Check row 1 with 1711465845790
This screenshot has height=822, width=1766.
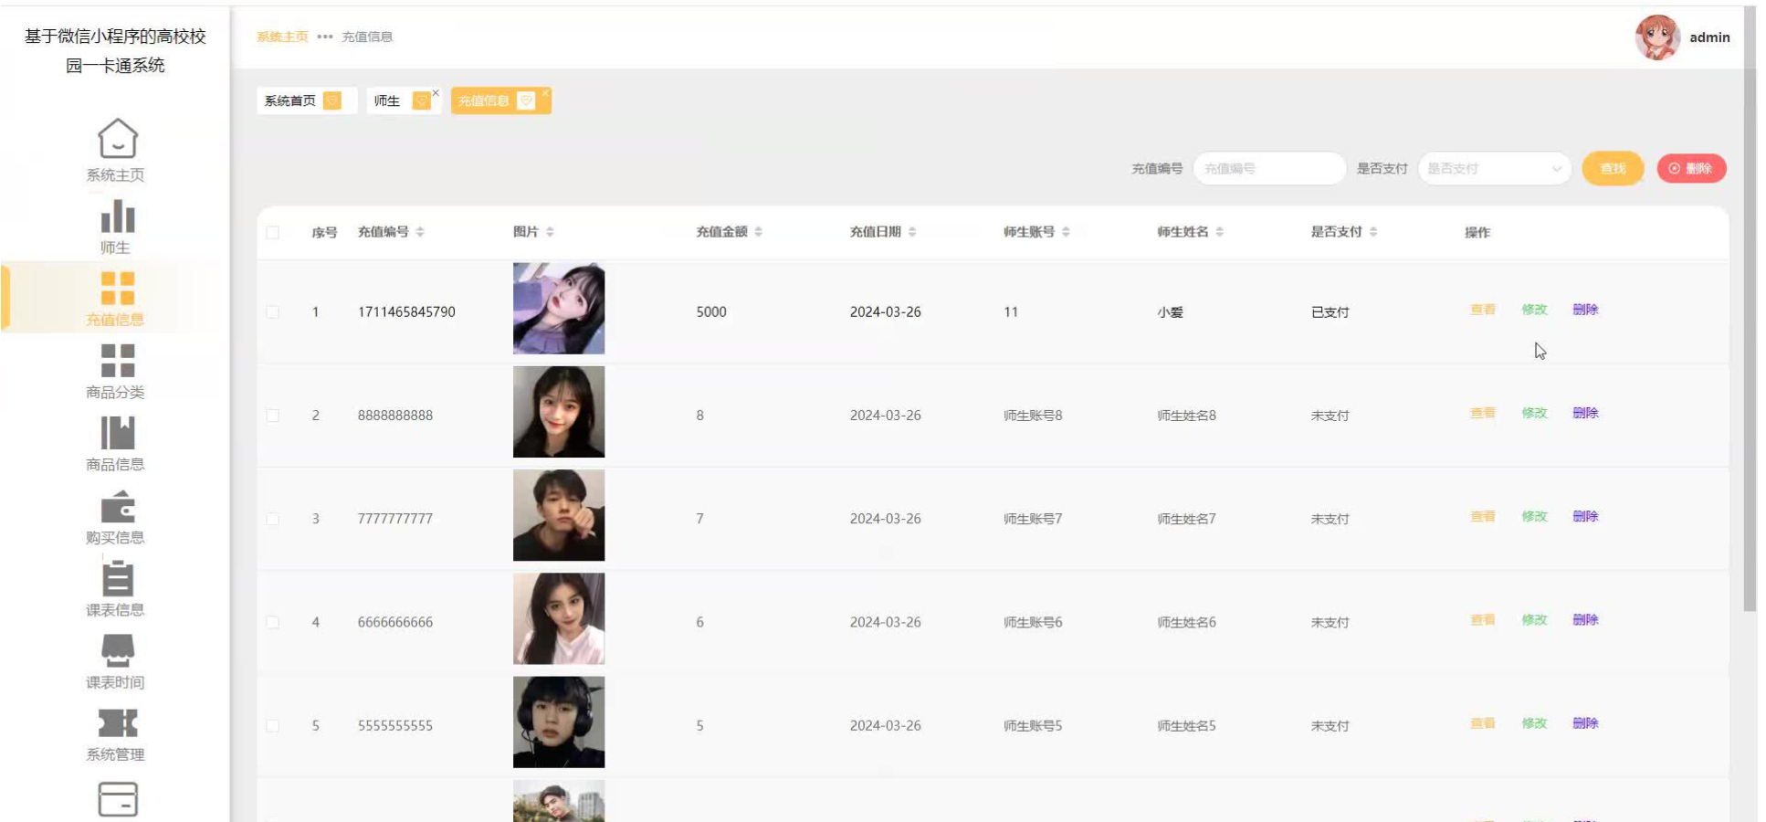pyautogui.click(x=272, y=311)
